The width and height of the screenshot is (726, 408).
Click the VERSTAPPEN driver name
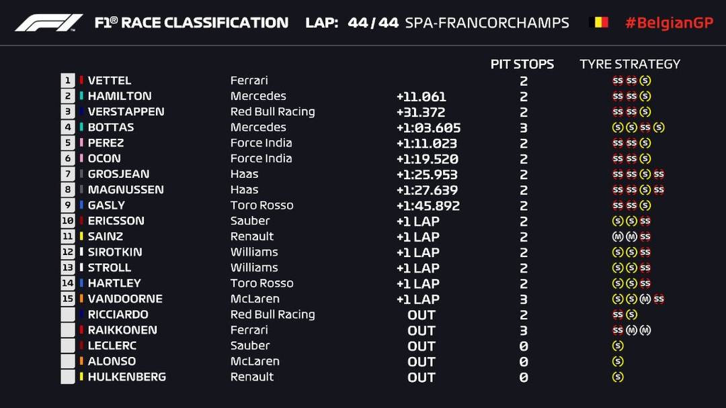click(126, 111)
